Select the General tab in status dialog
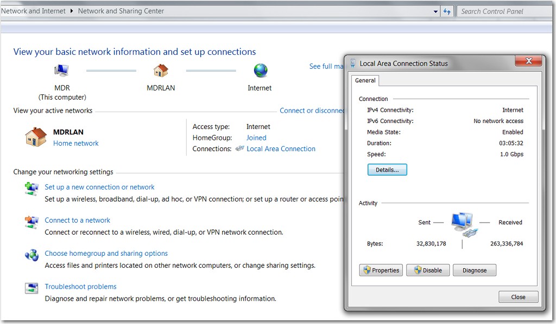This screenshot has height=324, width=556. (365, 81)
